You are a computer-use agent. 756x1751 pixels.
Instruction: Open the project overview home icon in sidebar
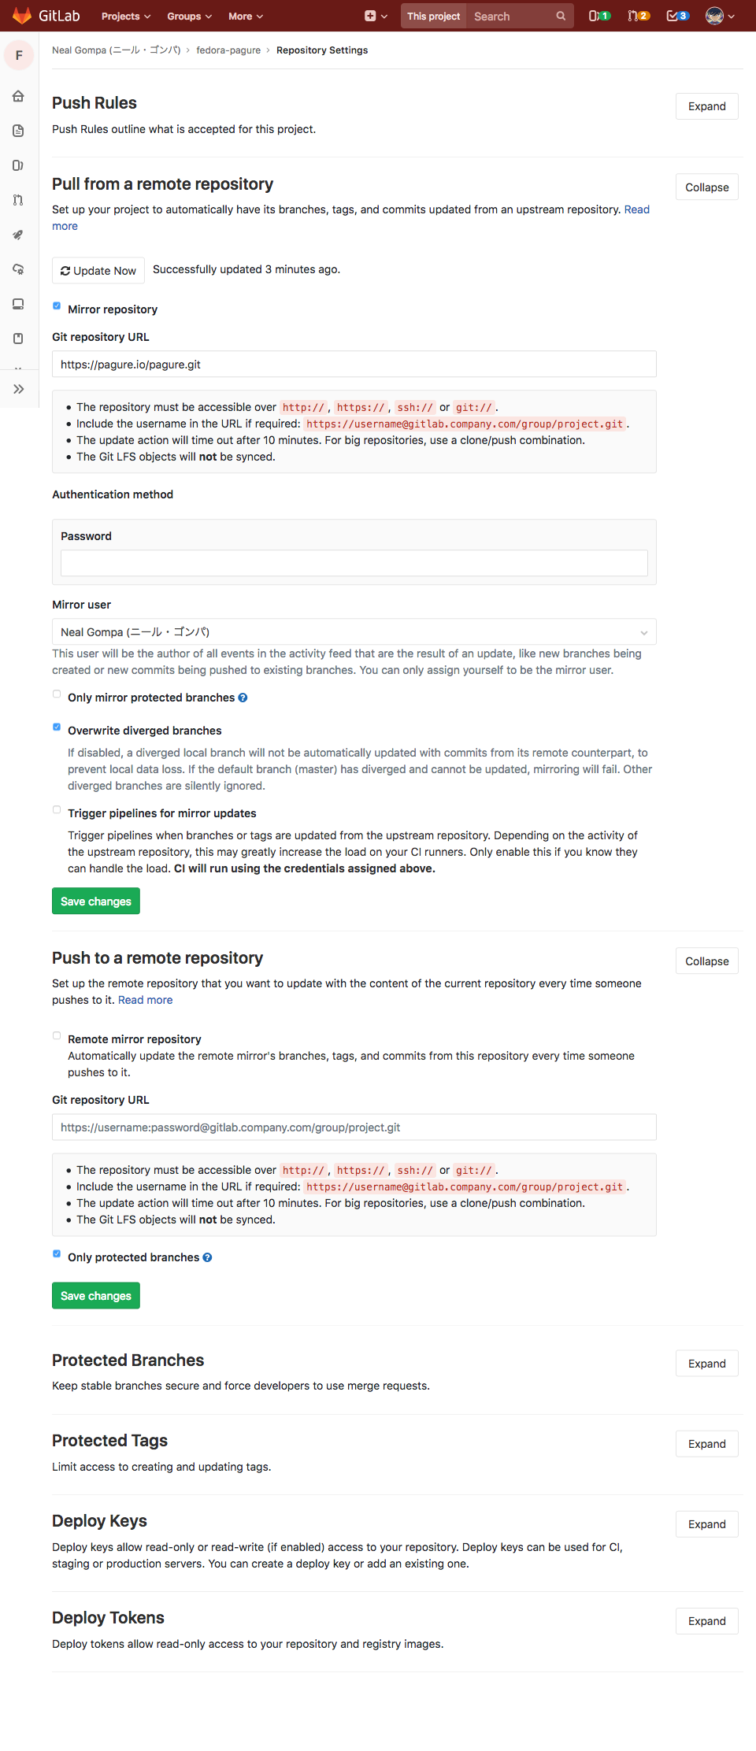click(x=18, y=96)
